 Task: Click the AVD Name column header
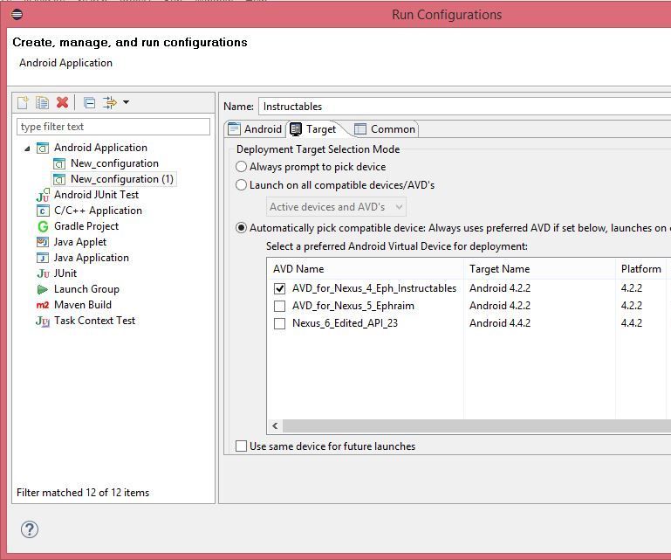pos(366,269)
